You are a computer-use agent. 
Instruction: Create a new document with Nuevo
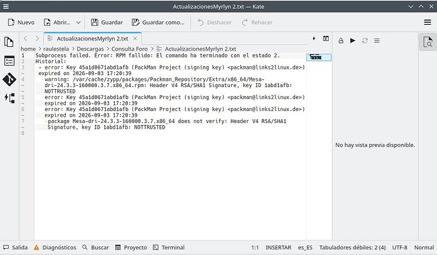(x=21, y=23)
